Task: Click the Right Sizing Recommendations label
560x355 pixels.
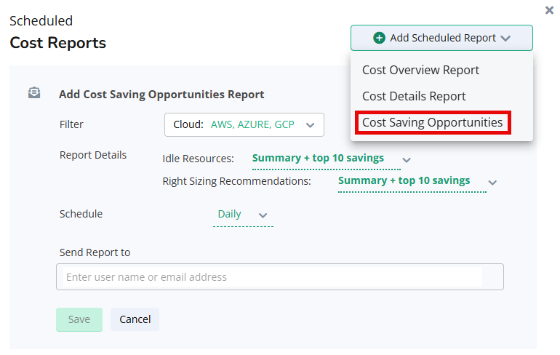Action: [237, 181]
